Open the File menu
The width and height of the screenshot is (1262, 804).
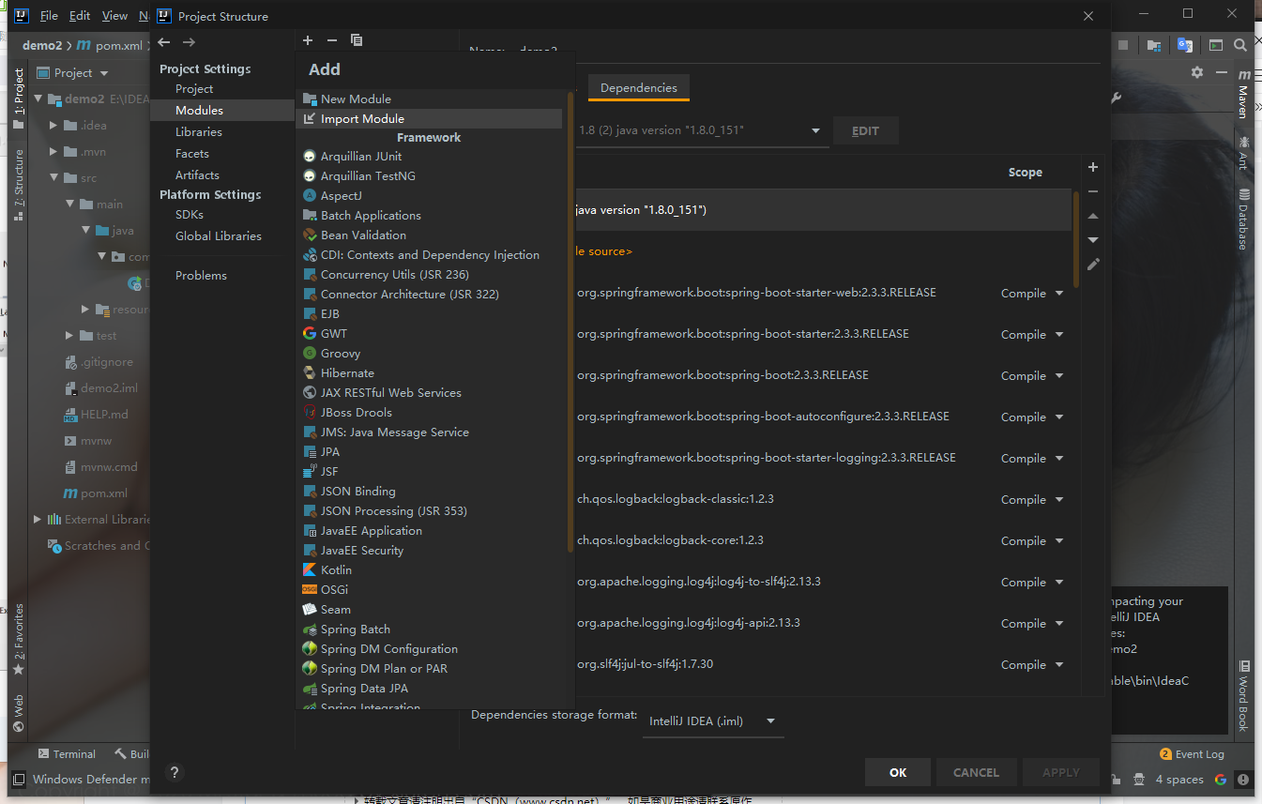click(49, 16)
